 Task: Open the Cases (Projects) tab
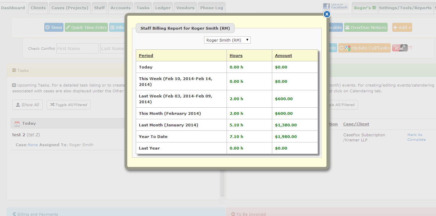coord(70,8)
